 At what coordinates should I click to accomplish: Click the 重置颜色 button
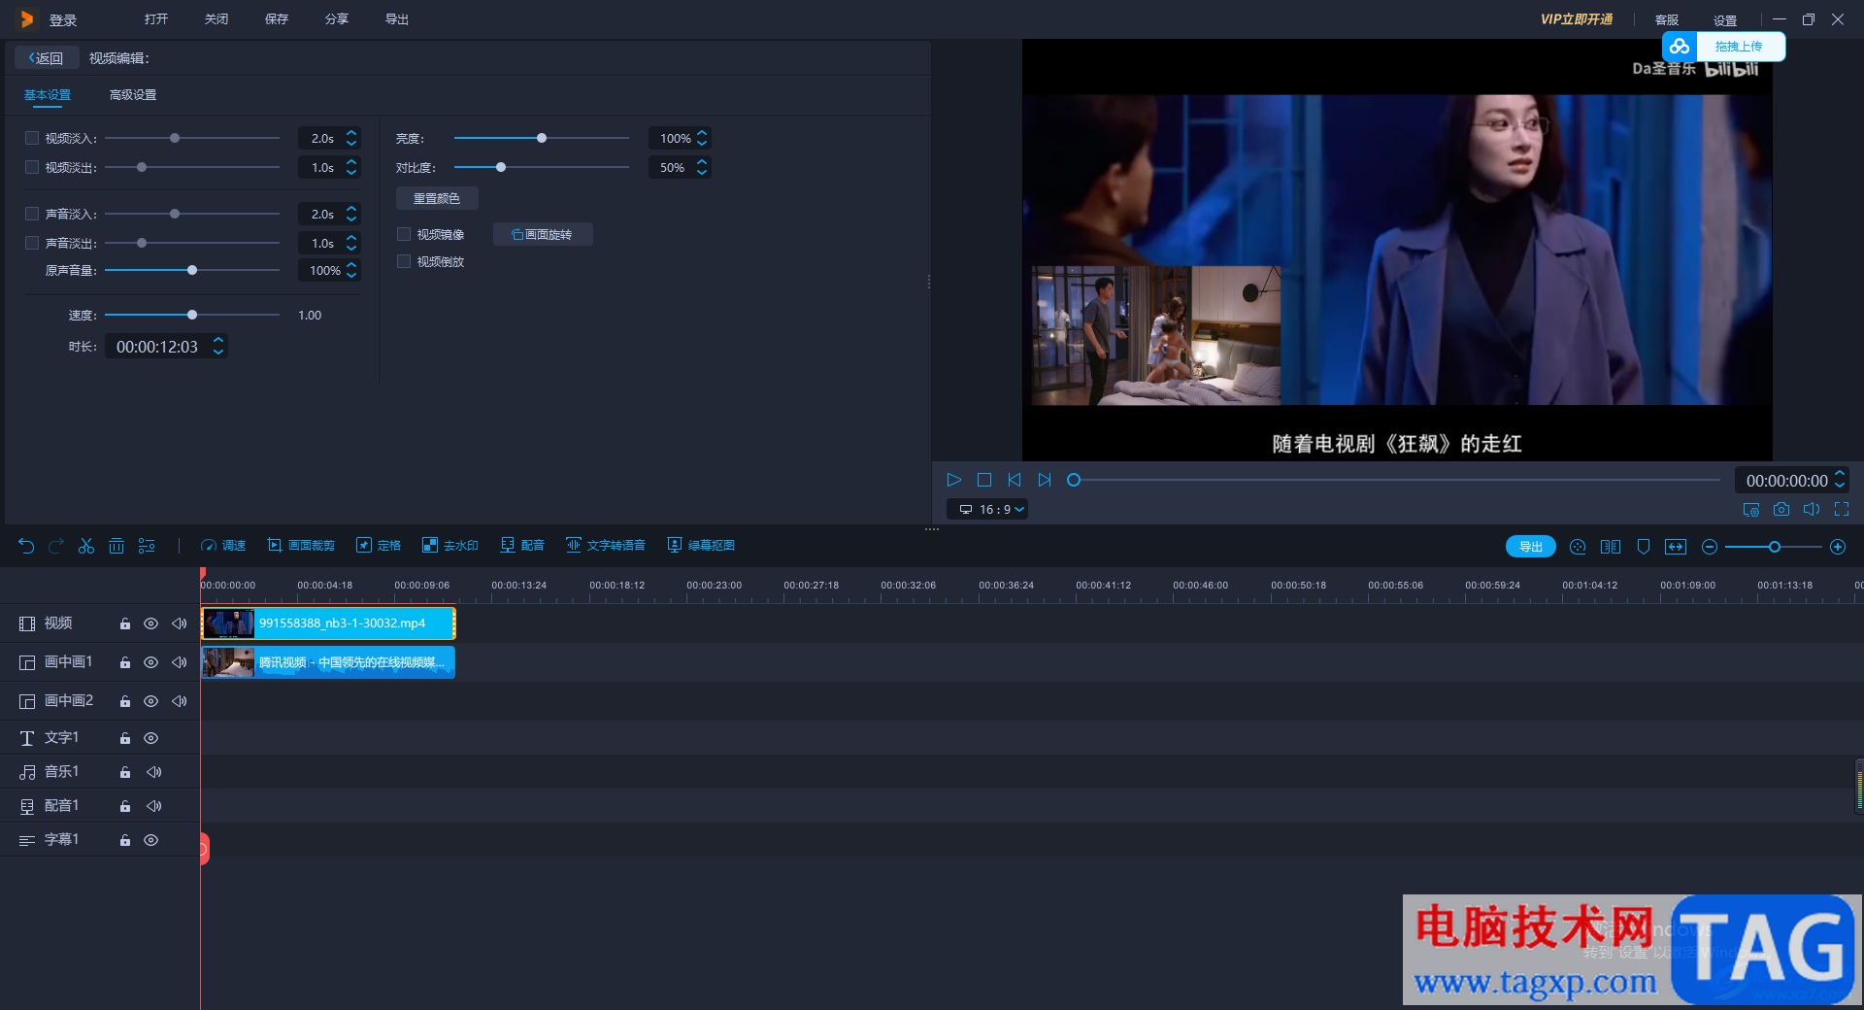tap(437, 198)
